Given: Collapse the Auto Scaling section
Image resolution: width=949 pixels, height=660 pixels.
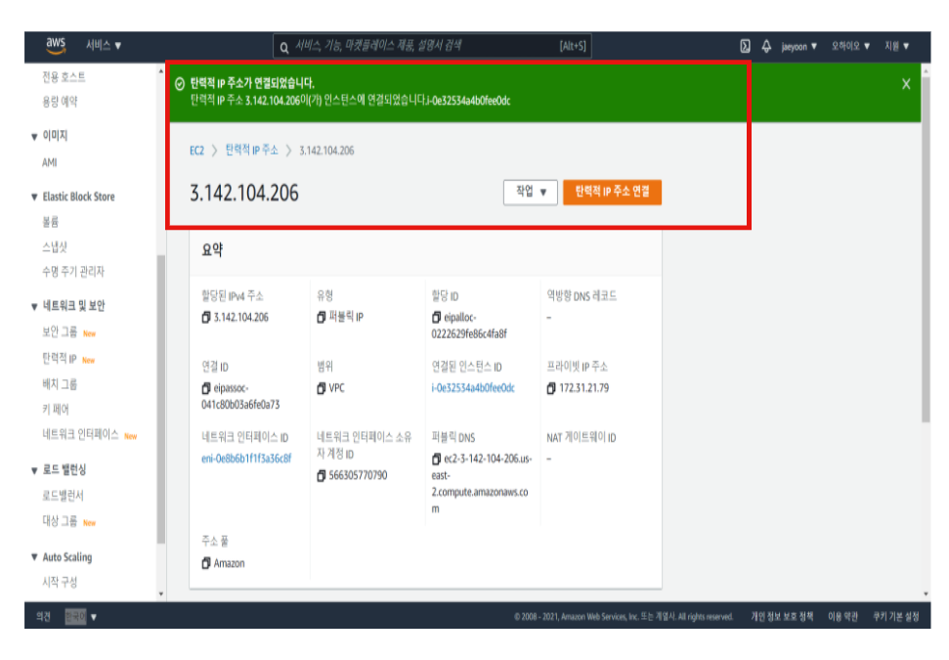Looking at the screenshot, I should pos(34,557).
